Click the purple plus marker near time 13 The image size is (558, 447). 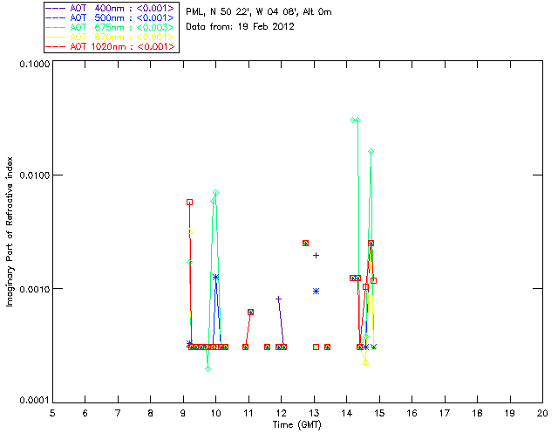(316, 255)
